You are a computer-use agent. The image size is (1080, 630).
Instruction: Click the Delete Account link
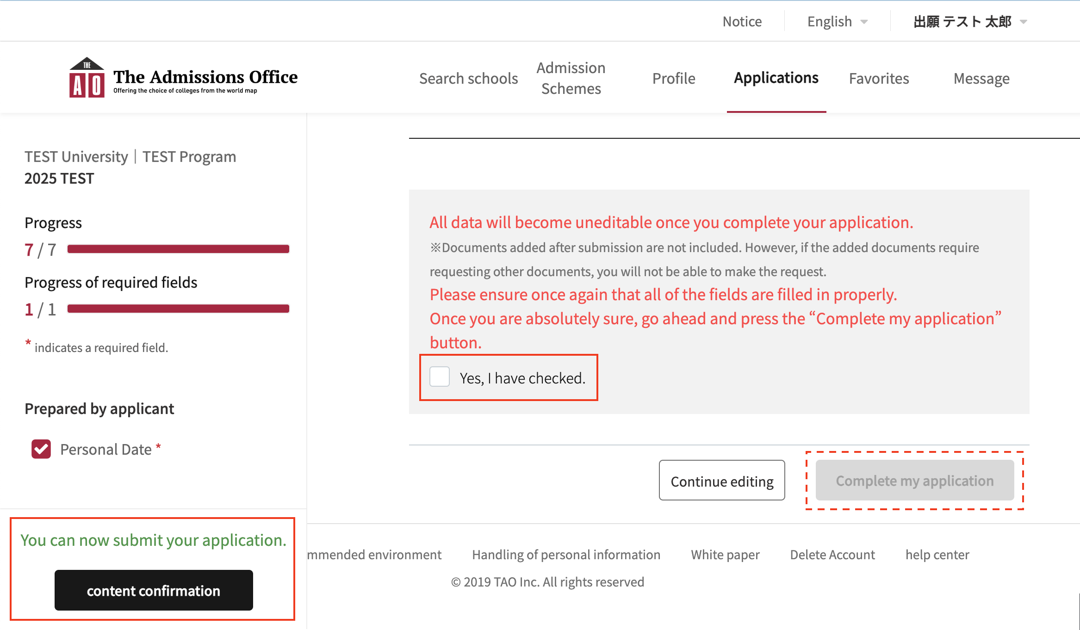click(832, 555)
